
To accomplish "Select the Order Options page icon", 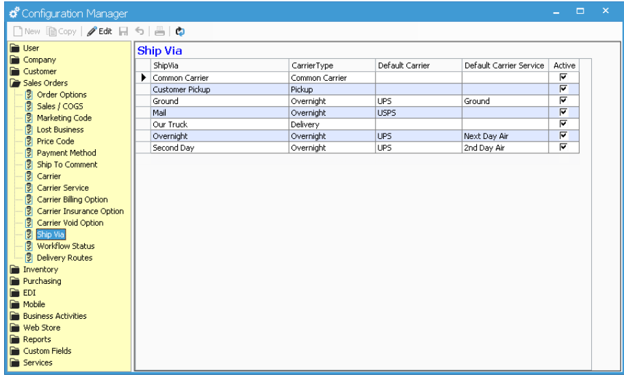I will [29, 94].
